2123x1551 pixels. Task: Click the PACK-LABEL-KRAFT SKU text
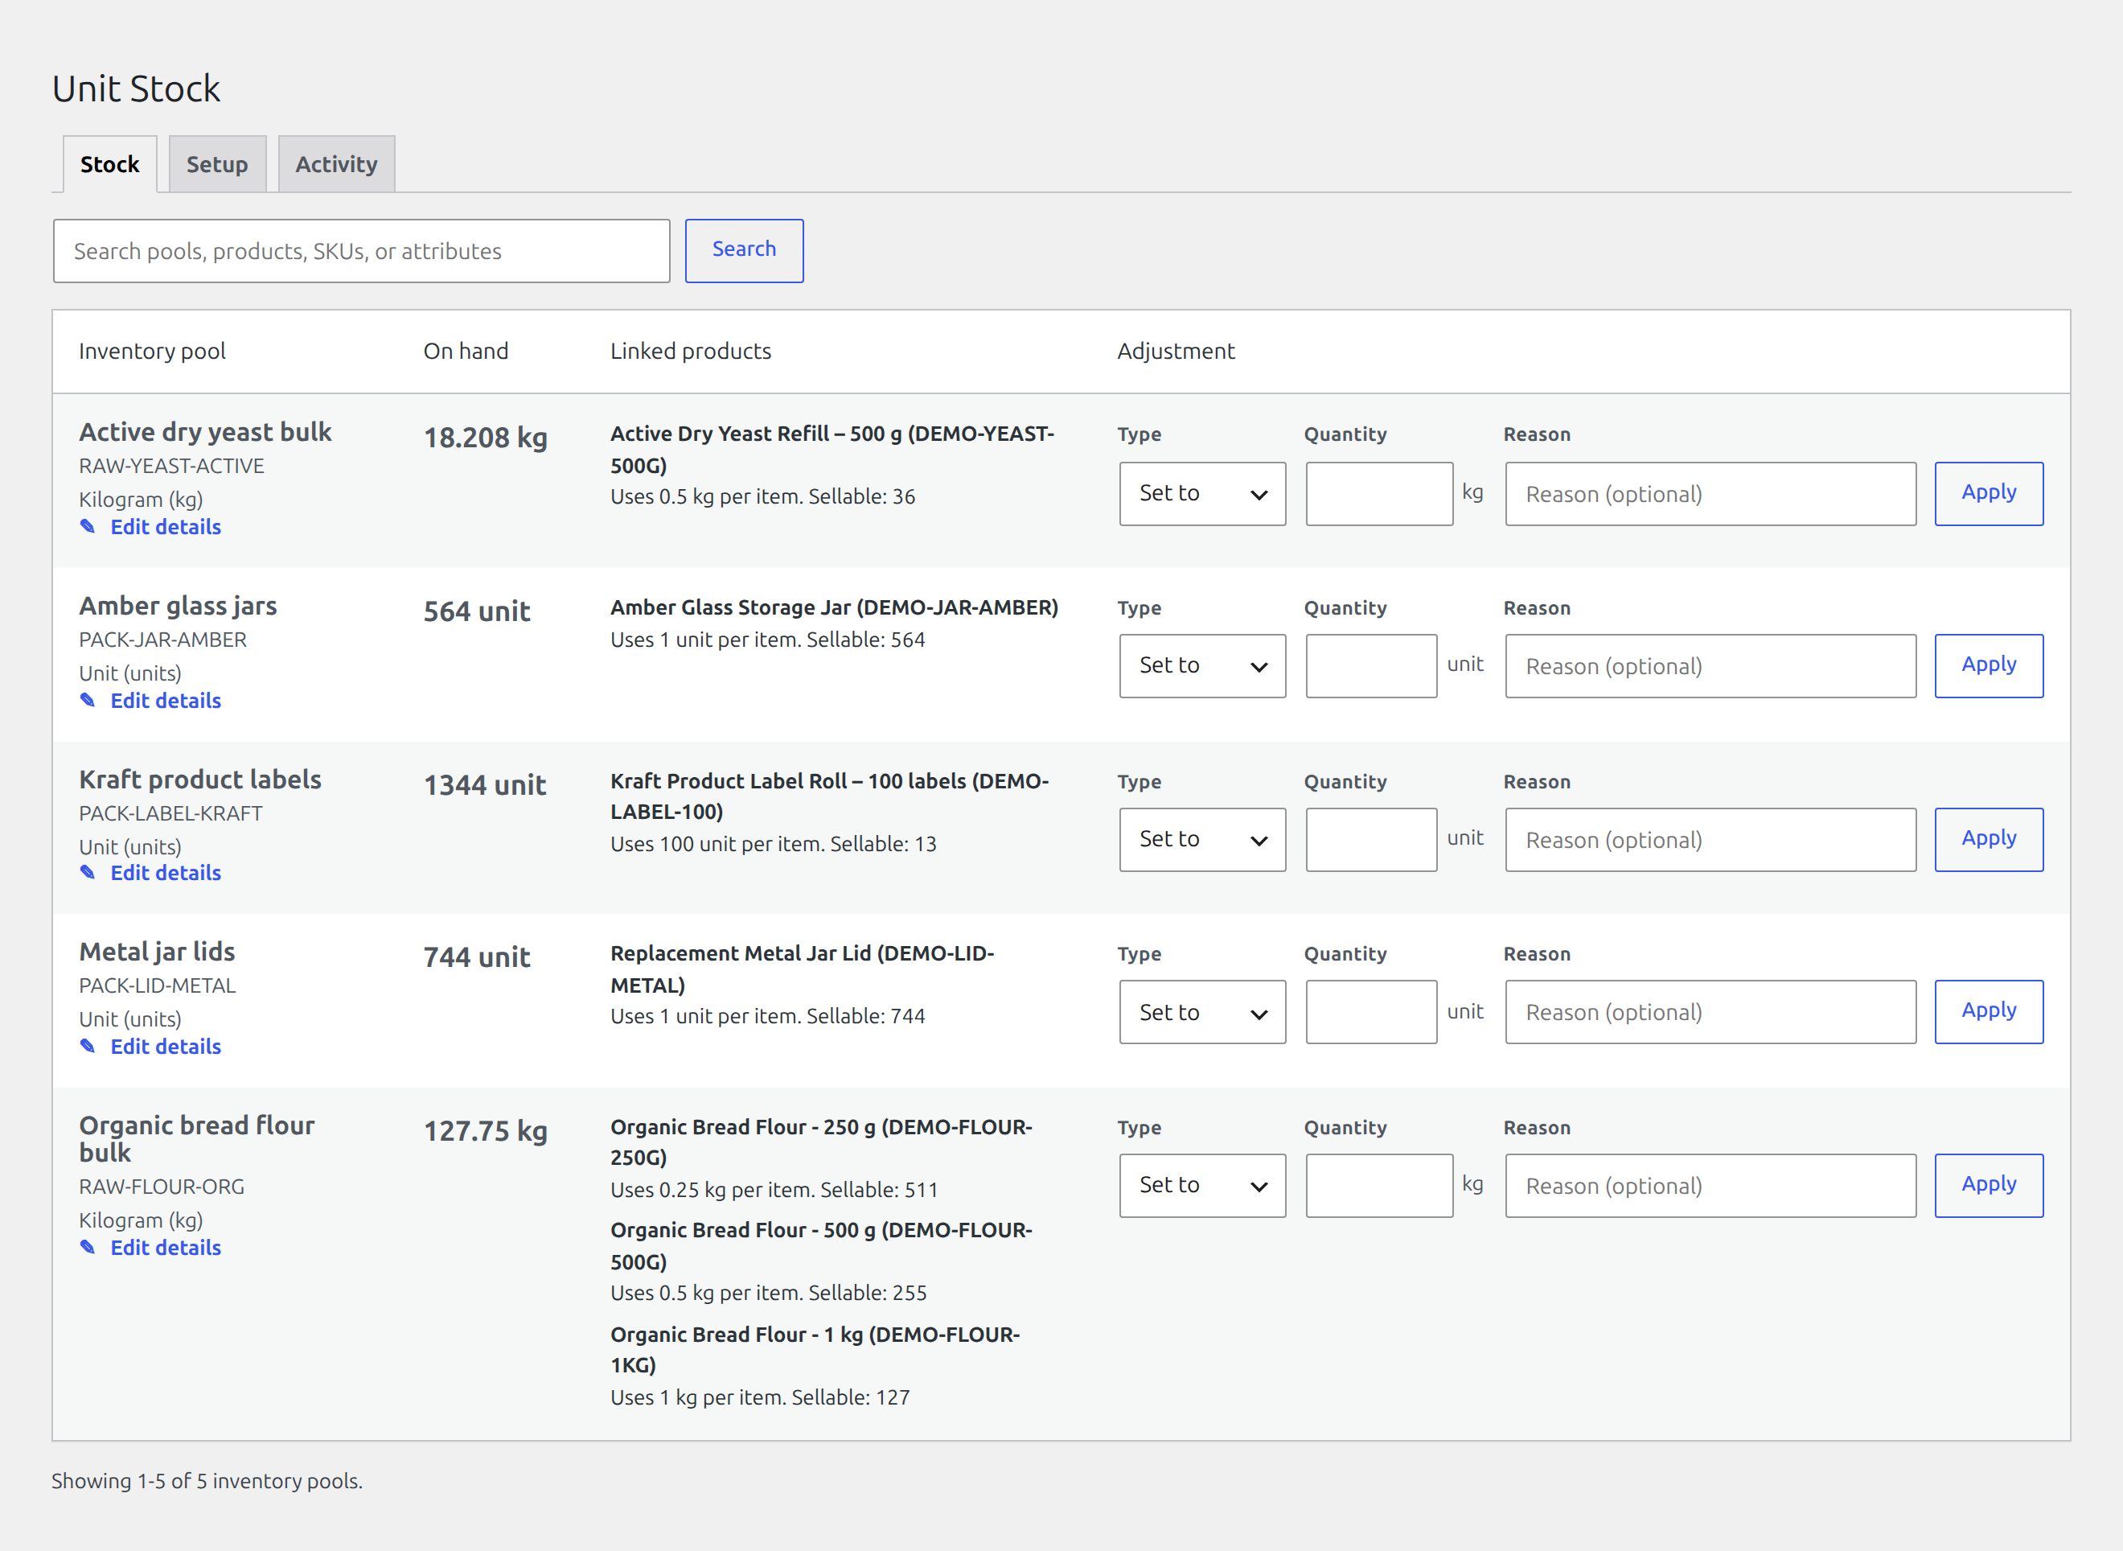pos(170,813)
